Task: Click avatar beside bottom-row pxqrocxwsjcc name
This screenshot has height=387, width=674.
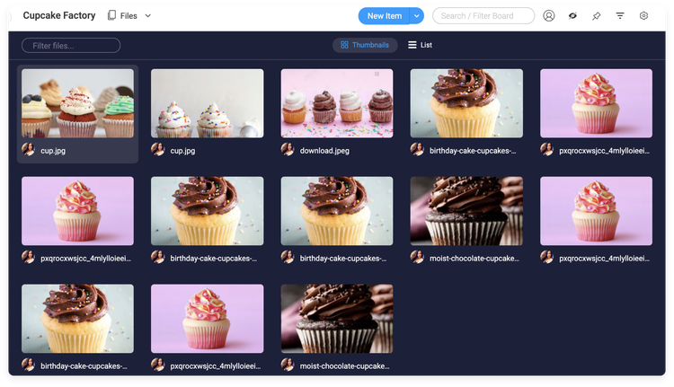Action: tap(158, 365)
